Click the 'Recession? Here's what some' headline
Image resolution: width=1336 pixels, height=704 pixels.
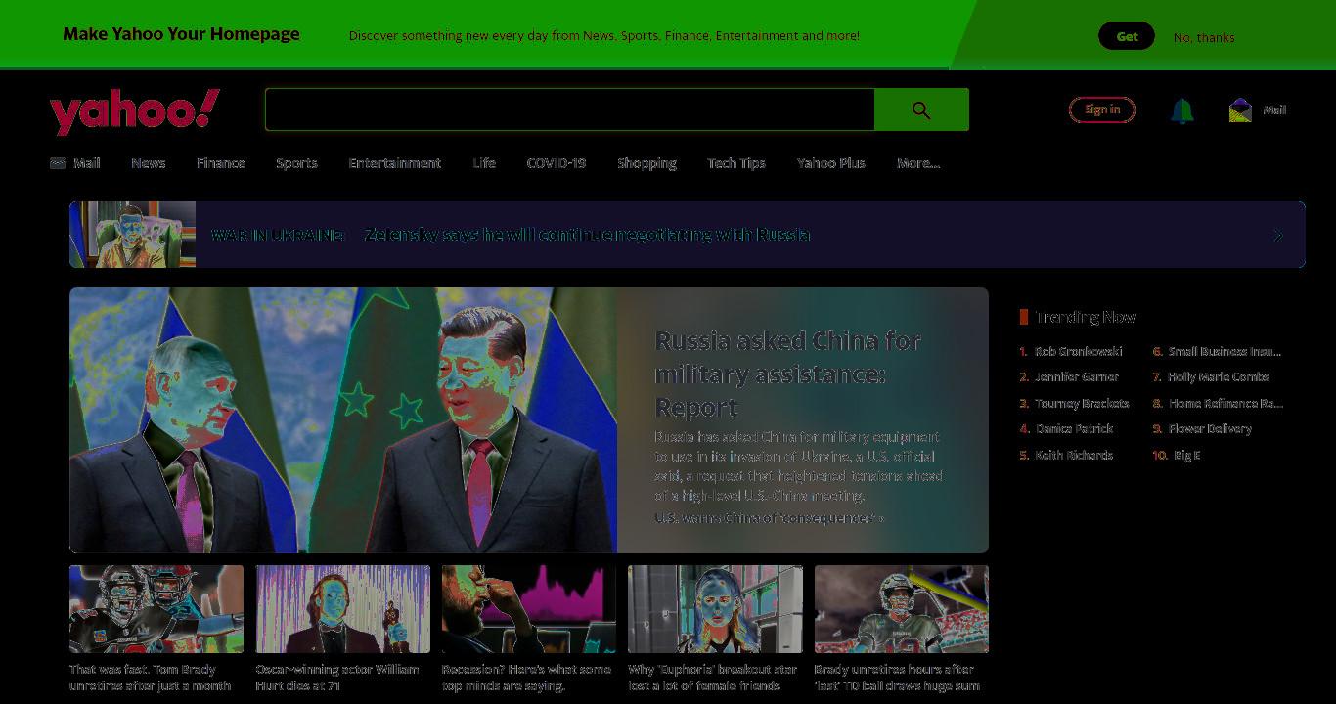coord(527,678)
